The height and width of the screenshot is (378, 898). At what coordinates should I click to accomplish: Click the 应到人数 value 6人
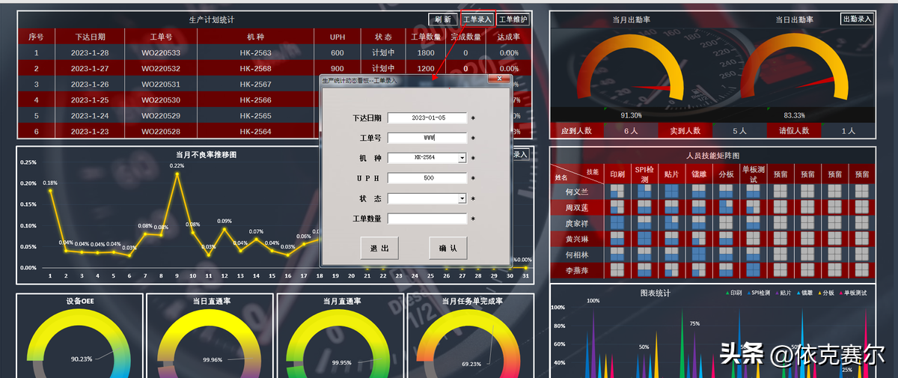tap(631, 130)
